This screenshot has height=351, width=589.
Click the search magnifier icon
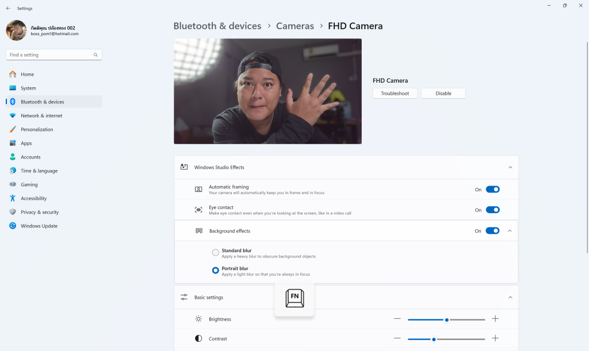(95, 55)
